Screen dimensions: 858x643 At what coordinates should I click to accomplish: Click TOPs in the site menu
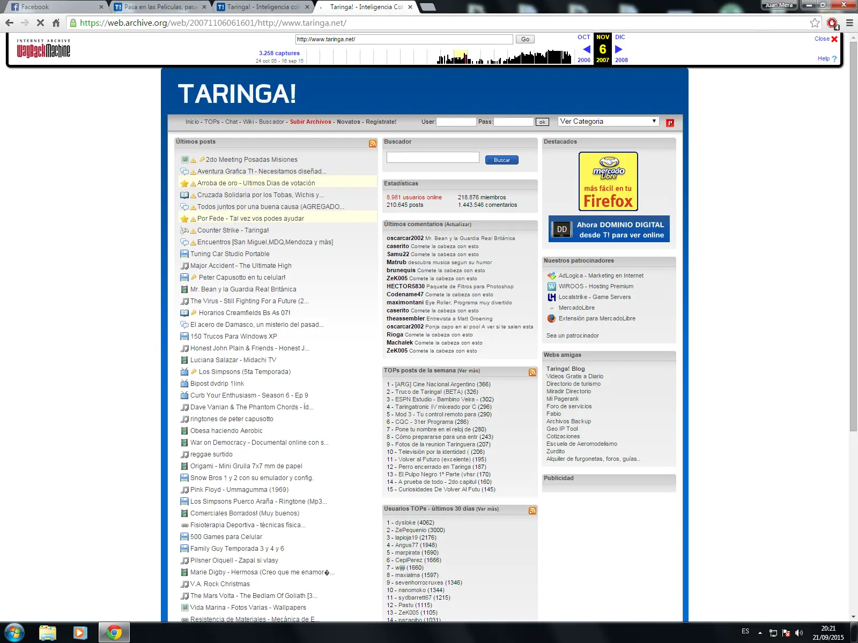point(212,122)
